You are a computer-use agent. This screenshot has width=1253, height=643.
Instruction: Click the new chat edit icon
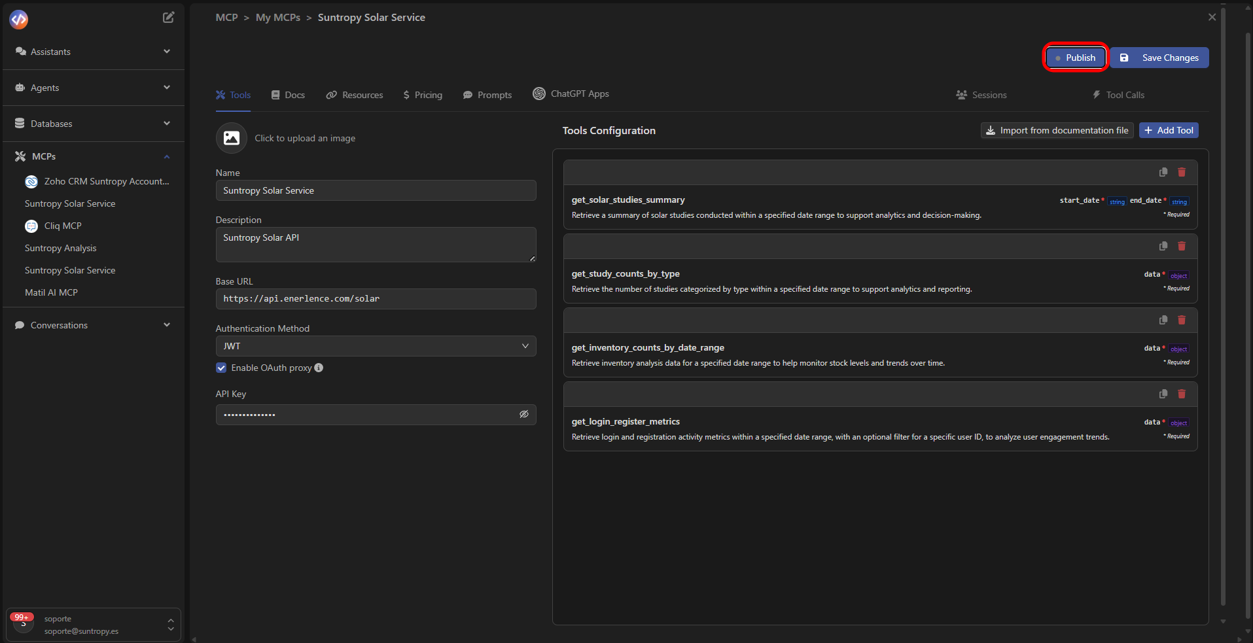[x=168, y=18]
